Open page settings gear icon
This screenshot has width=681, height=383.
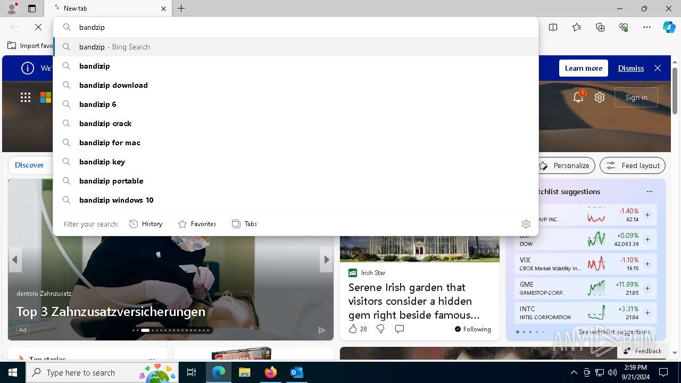pyautogui.click(x=600, y=97)
